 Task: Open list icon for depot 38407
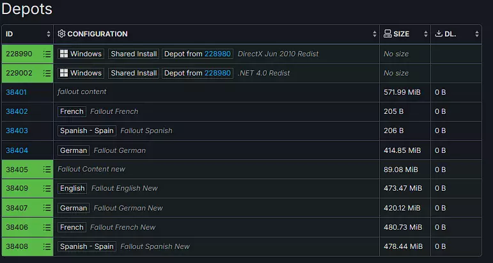(x=47, y=208)
